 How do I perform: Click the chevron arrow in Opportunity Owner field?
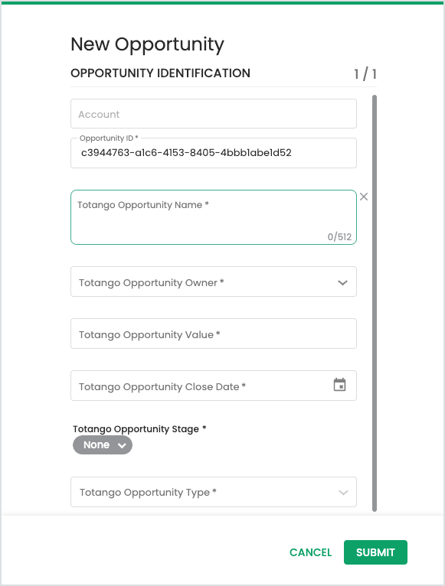point(343,282)
